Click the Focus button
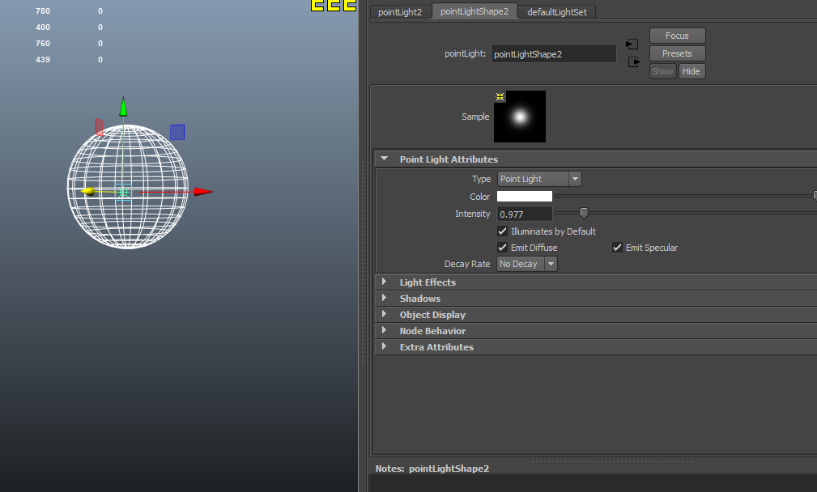Viewport: 817px width, 492px height. tap(678, 36)
